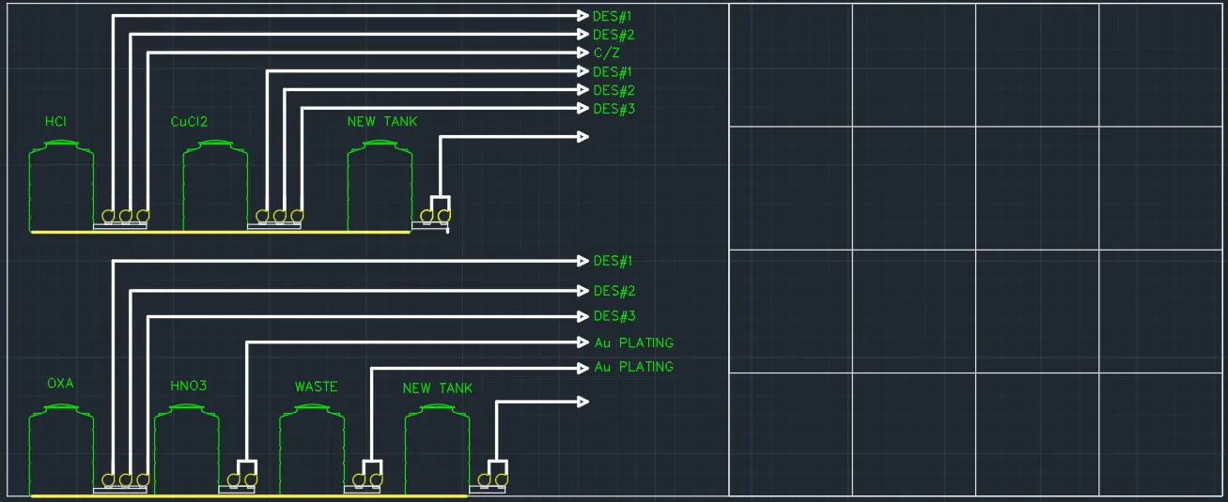Select the WASTE text label
The height and width of the screenshot is (502, 1228).
coord(316,387)
